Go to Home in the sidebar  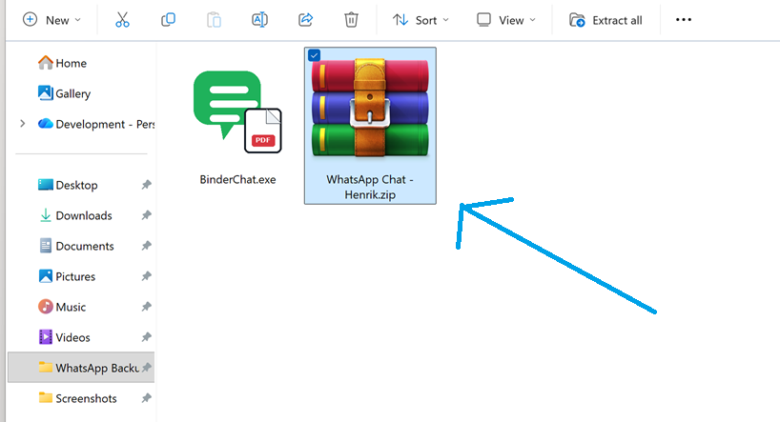[x=62, y=63]
